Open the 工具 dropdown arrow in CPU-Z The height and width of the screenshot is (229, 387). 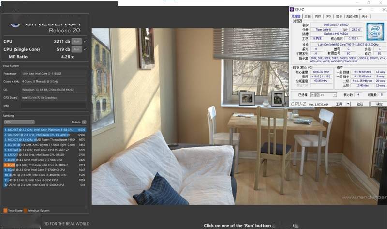click(348, 104)
